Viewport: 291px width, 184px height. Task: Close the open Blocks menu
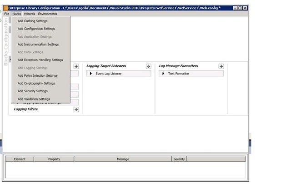17,14
